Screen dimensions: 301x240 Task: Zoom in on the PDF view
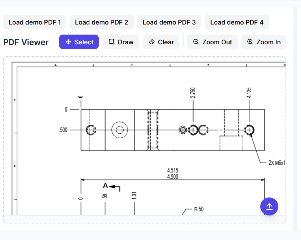pyautogui.click(x=264, y=42)
